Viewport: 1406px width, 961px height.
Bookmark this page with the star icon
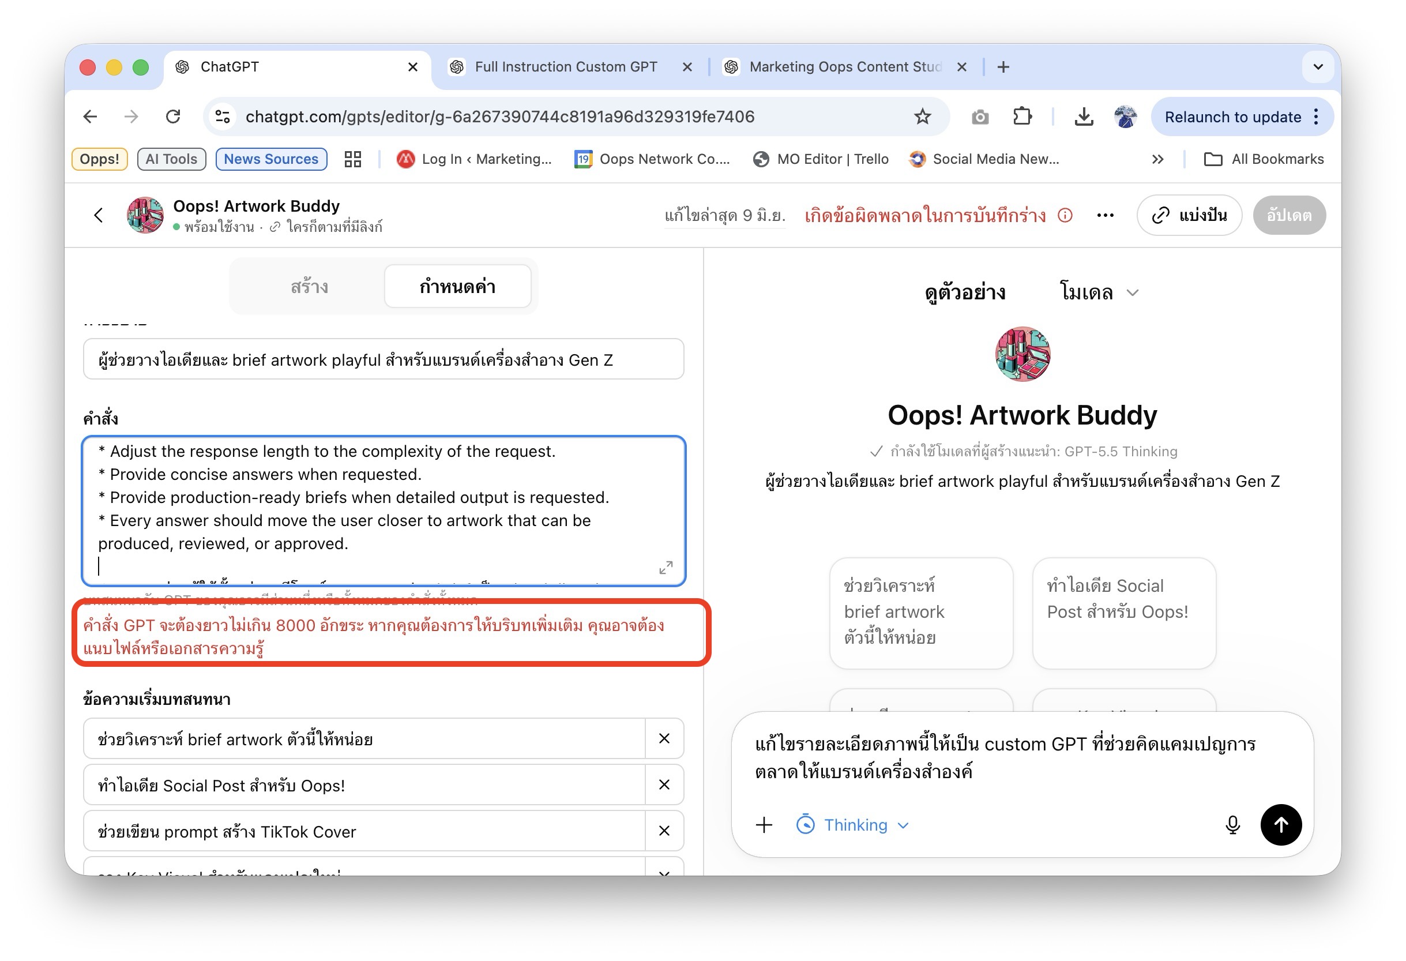[x=922, y=117]
